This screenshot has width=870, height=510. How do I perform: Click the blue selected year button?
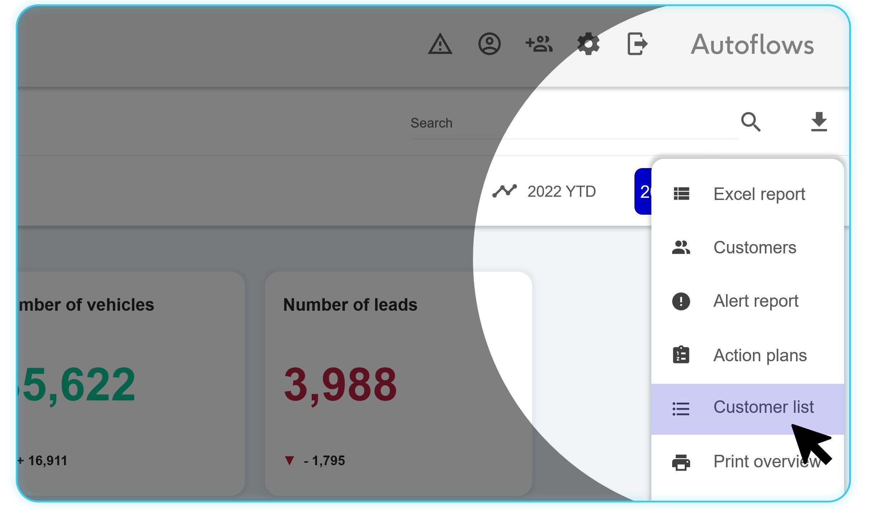(x=643, y=191)
